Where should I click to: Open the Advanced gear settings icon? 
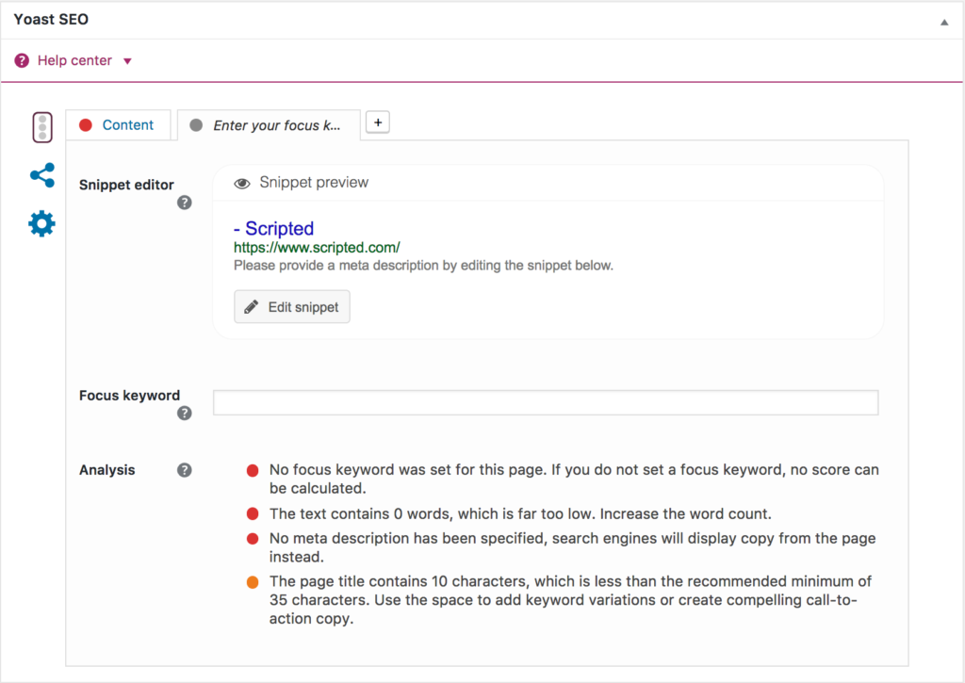tap(41, 223)
